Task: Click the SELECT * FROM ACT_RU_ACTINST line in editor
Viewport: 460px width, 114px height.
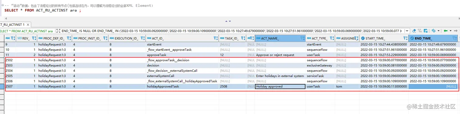Action: tap(43, 11)
